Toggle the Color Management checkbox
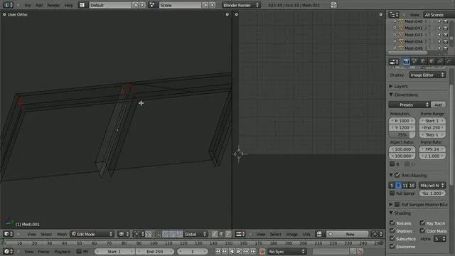This screenshot has width=455, height=256. pos(422,230)
